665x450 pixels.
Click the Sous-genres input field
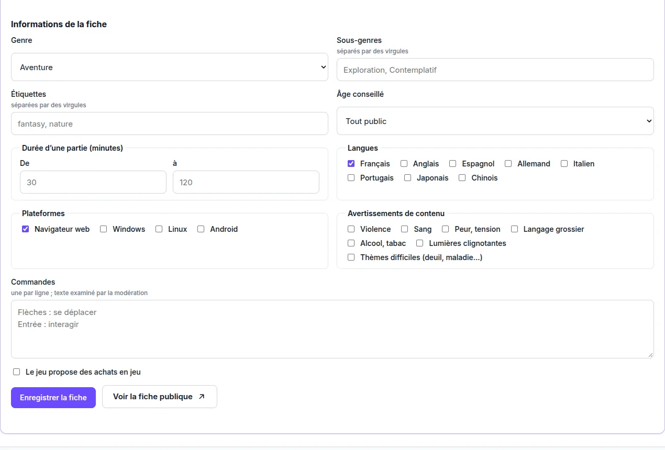pyautogui.click(x=495, y=70)
